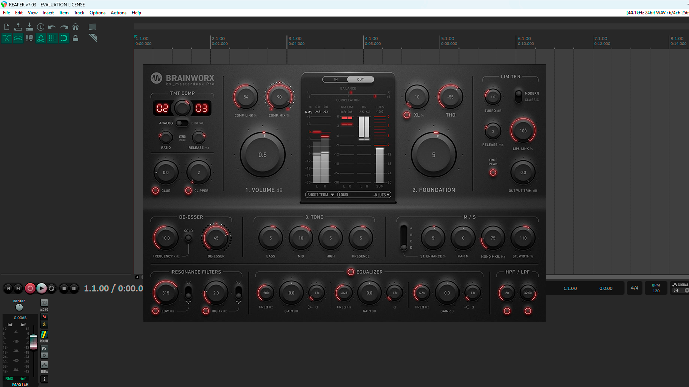Toggle Analog/Digital switch in TMT Comp

point(181,123)
